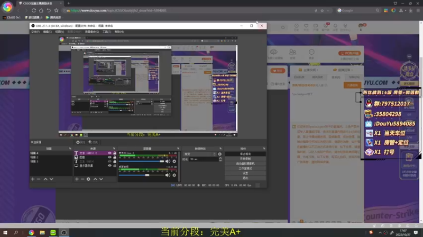Screen dimensions: 423x237
Task: Toggle lock on the display capture source
Action: point(115,166)
